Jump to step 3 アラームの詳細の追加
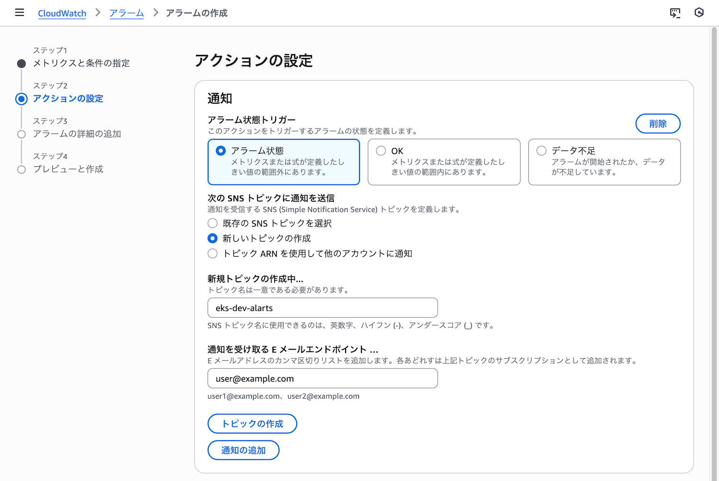Viewport: 719px width, 481px height. pos(77,134)
